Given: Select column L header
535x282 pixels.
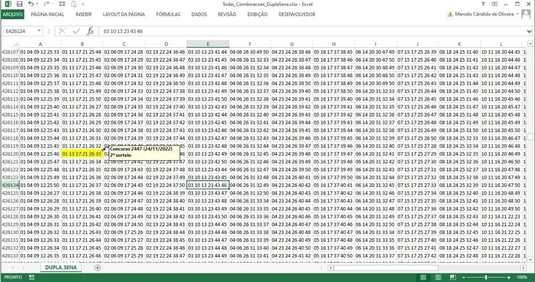Looking at the screenshot, I should click(x=501, y=44).
